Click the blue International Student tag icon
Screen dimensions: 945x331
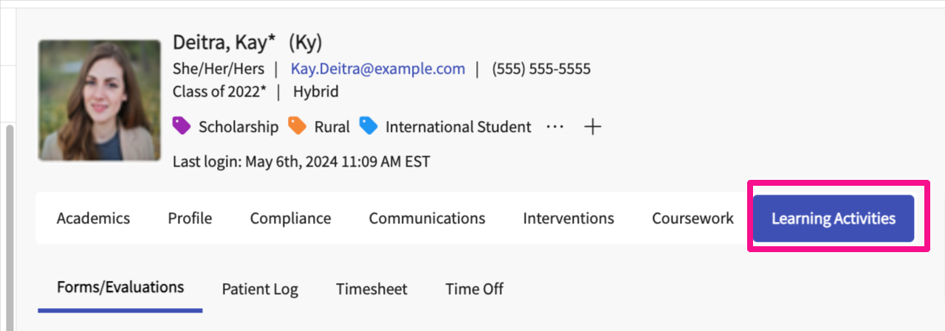tap(368, 126)
